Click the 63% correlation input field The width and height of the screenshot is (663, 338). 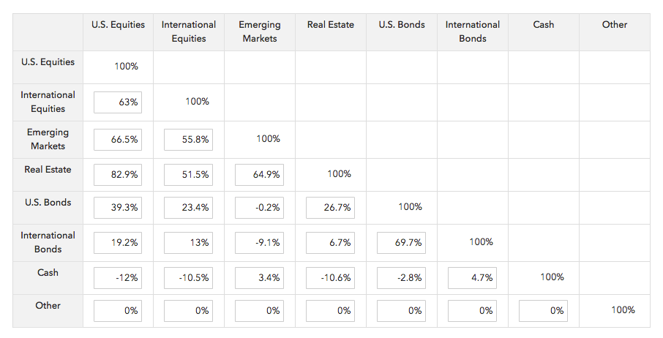pos(118,102)
